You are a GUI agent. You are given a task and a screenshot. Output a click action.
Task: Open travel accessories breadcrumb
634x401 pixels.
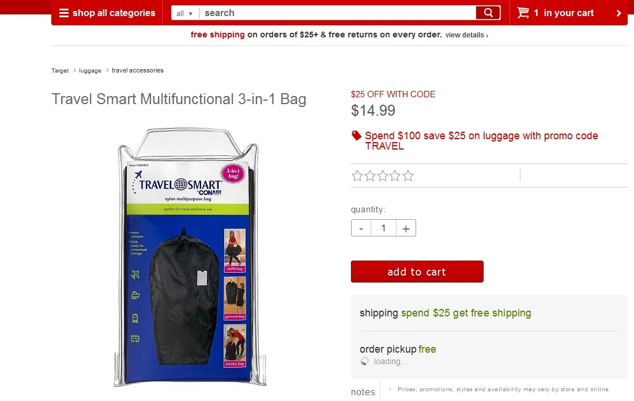pos(138,70)
